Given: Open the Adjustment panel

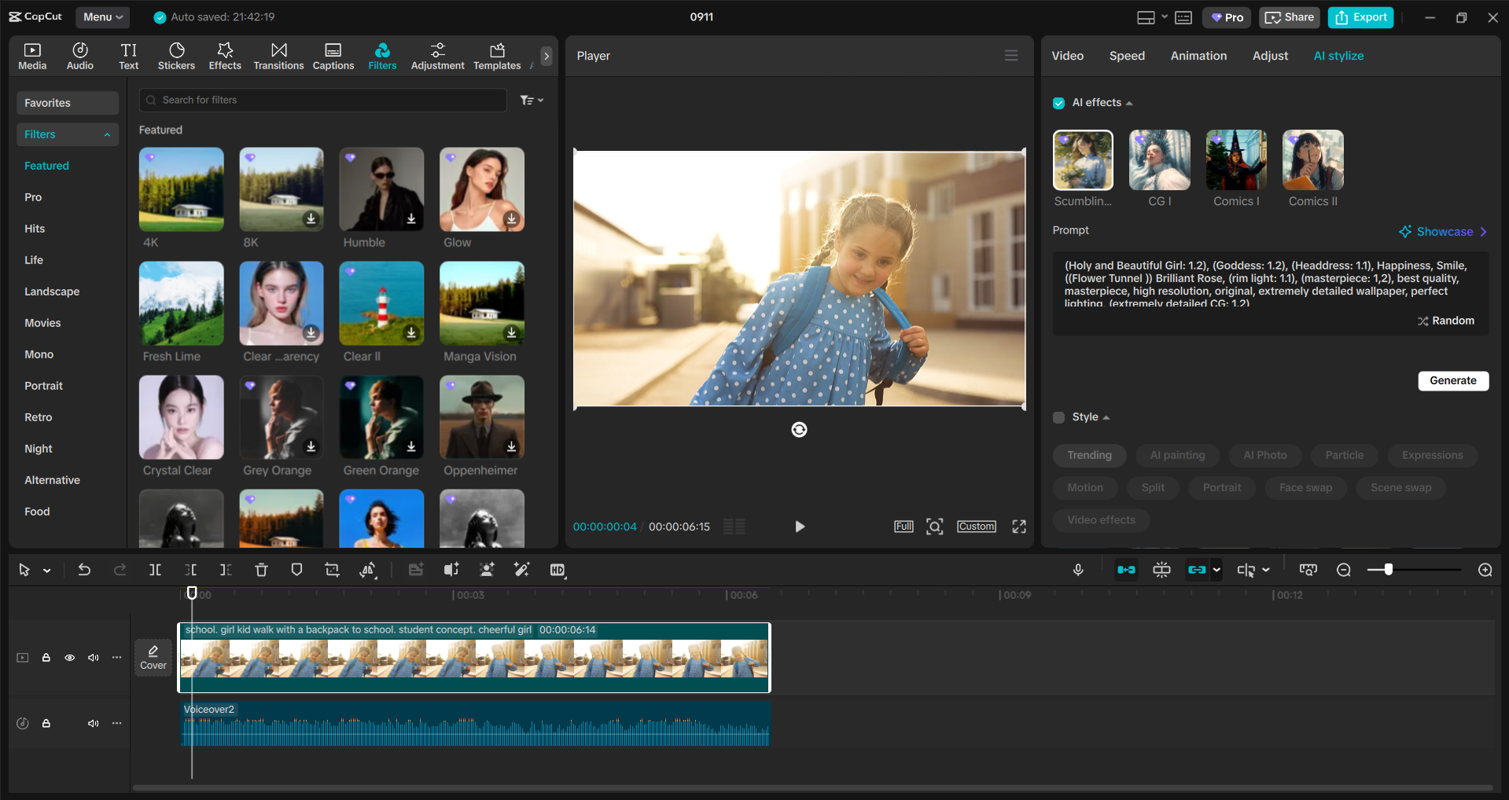Looking at the screenshot, I should (437, 55).
